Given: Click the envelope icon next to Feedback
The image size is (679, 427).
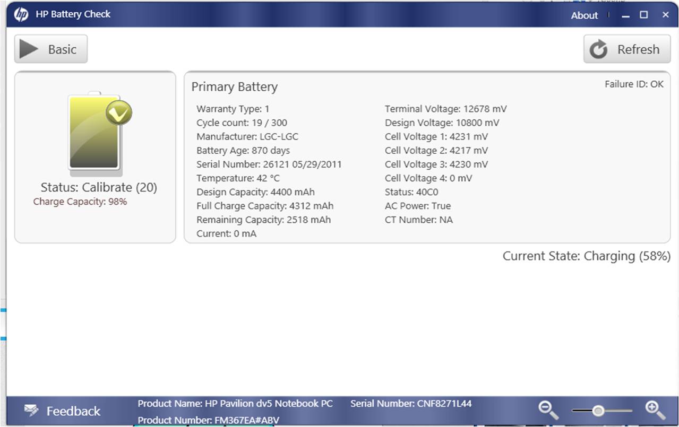Looking at the screenshot, I should (31, 409).
